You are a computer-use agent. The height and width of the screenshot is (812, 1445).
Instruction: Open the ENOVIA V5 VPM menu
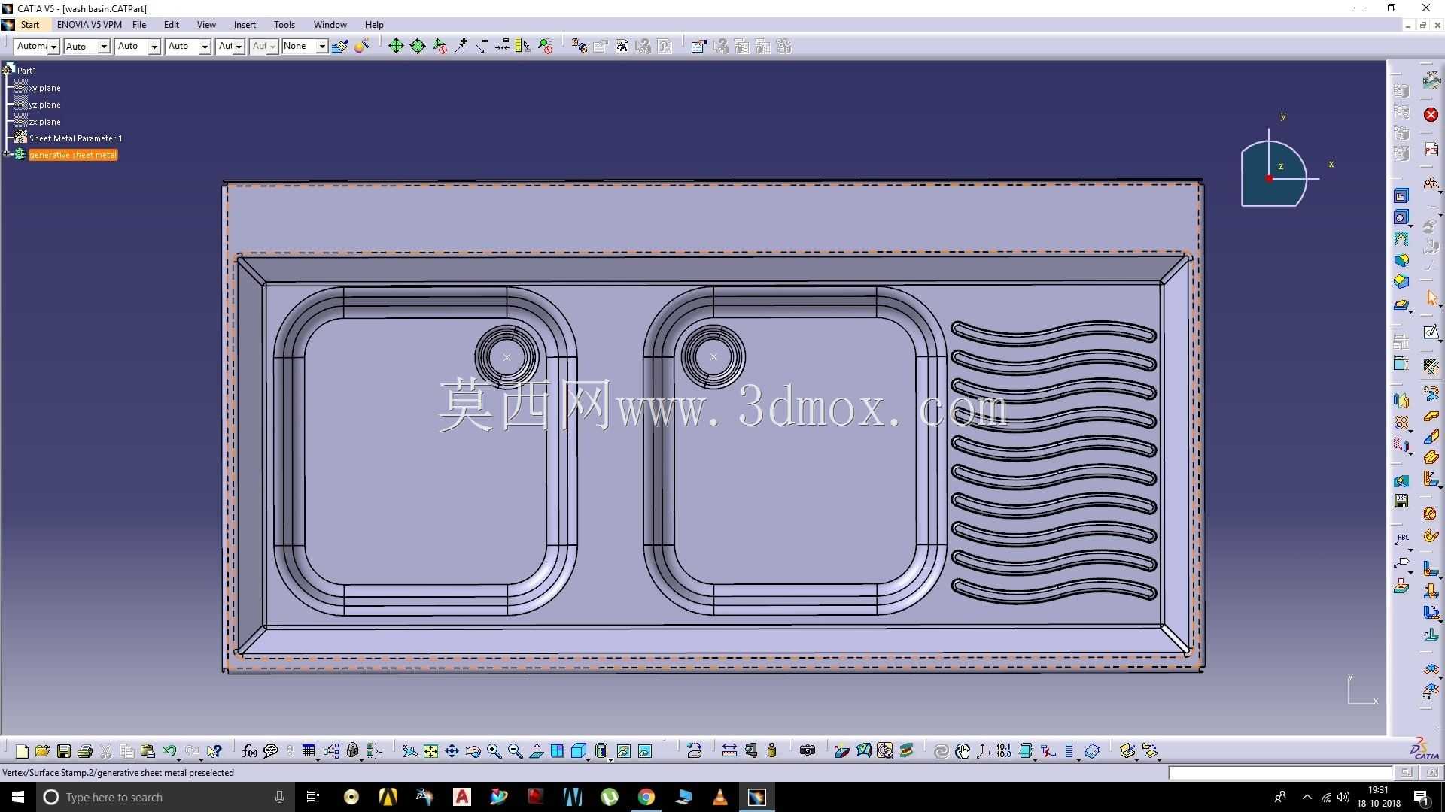[x=89, y=25]
